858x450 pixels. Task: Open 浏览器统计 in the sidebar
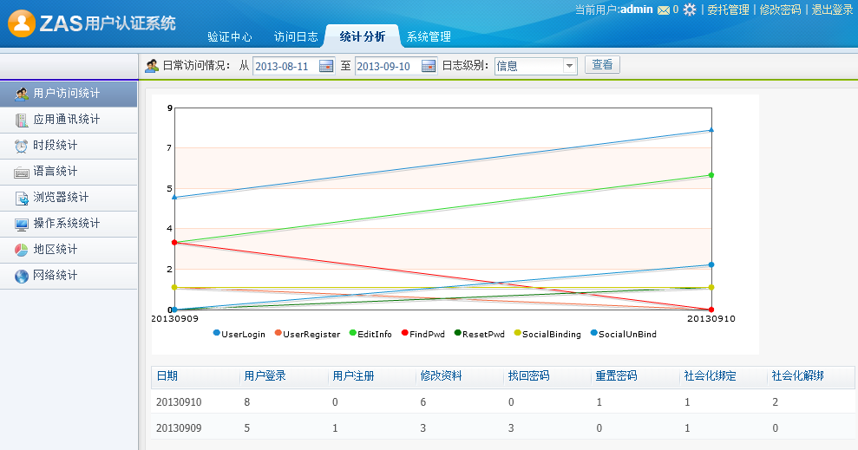pyautogui.click(x=61, y=198)
